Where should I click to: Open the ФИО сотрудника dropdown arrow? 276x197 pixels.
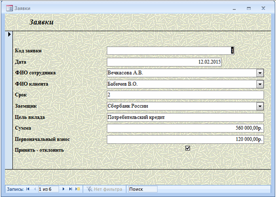260,73
